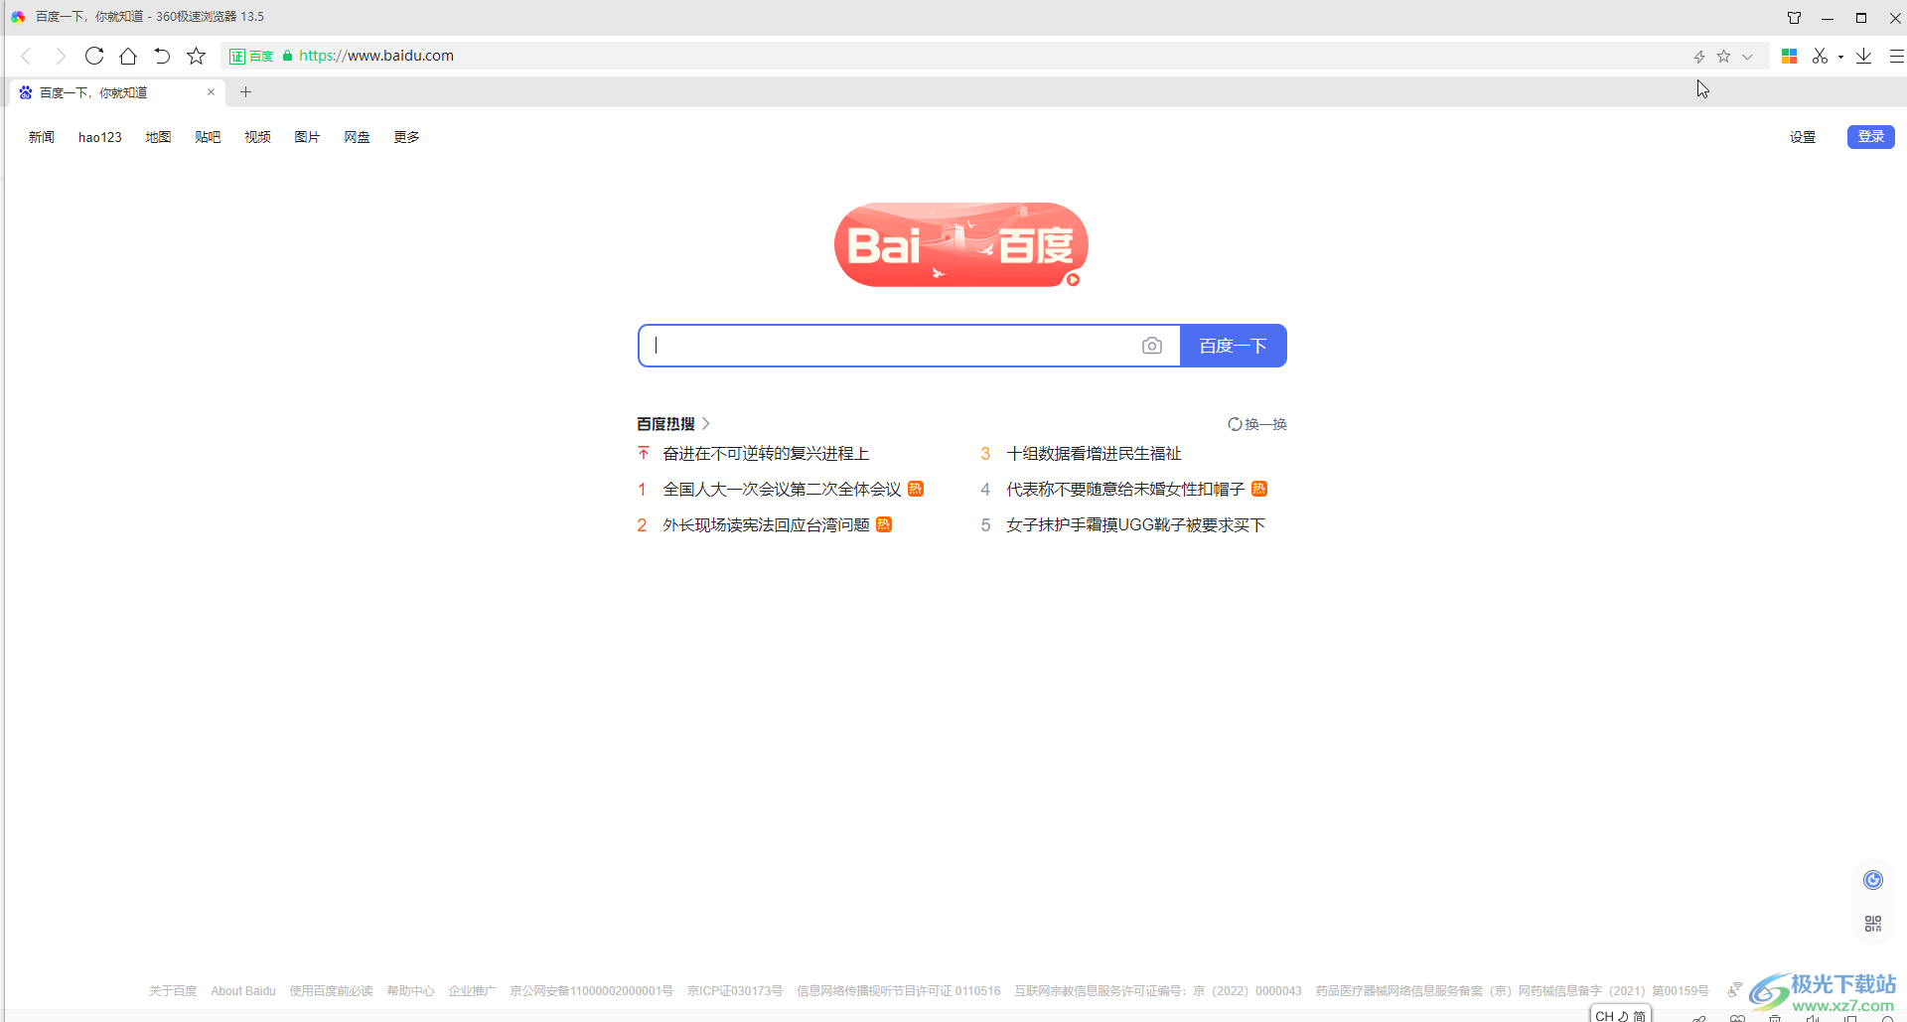Click the restore closed tab undo icon

[x=162, y=56]
